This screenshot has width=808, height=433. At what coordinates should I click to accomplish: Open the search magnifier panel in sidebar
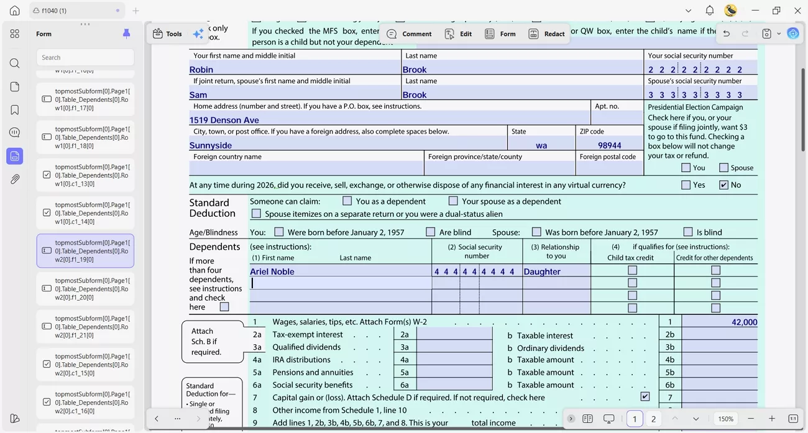[15, 63]
